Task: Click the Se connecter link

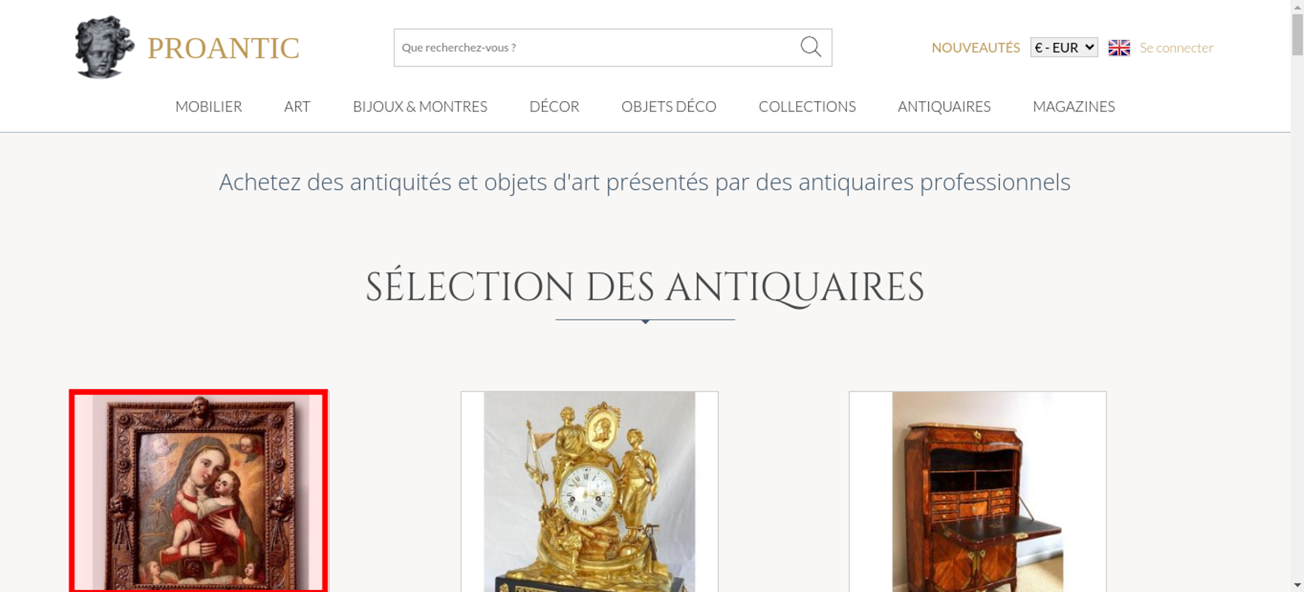Action: coord(1176,48)
